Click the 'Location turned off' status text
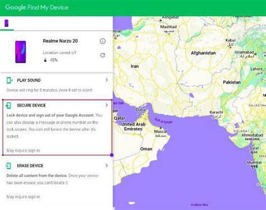The width and height of the screenshot is (266, 210). coord(59,53)
